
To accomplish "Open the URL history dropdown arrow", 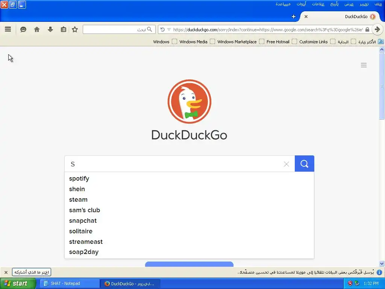I will [x=169, y=29].
